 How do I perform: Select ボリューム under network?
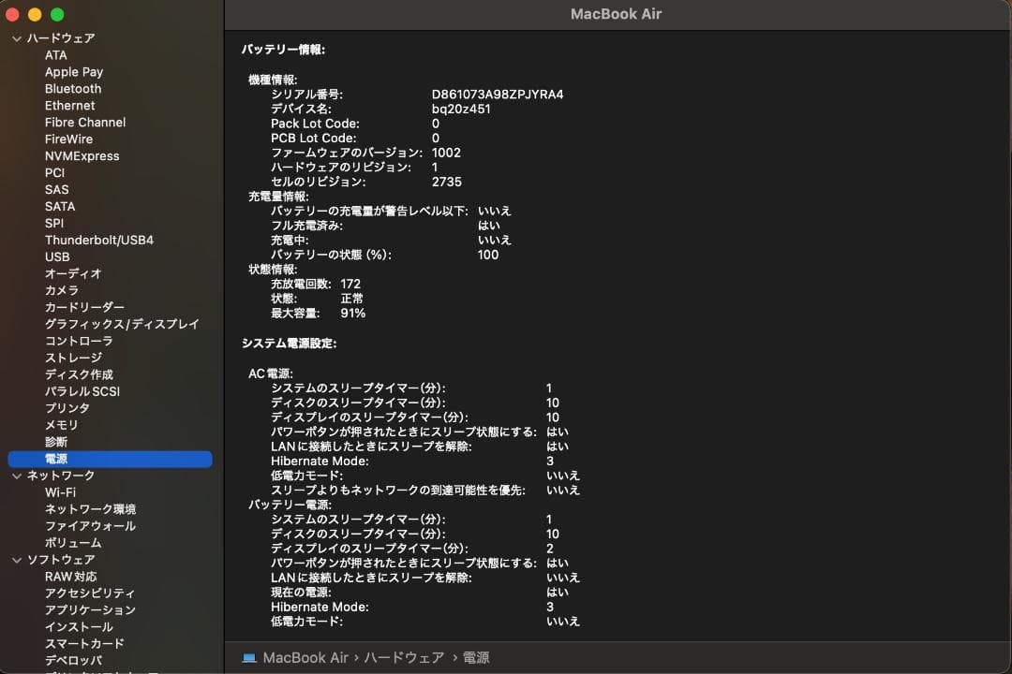tap(73, 542)
